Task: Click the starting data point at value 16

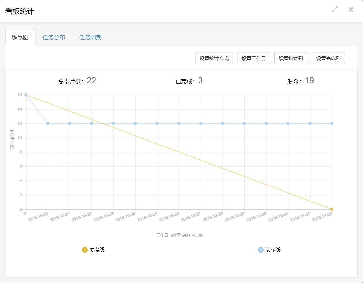Action: point(26,95)
